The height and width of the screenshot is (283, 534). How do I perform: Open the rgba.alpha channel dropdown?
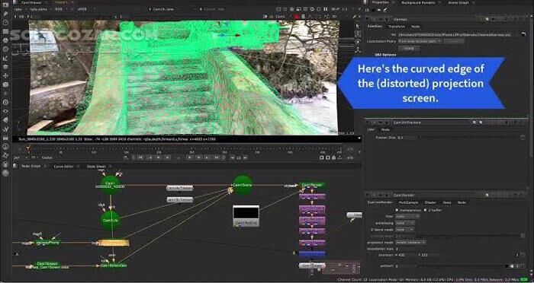pos(42,9)
